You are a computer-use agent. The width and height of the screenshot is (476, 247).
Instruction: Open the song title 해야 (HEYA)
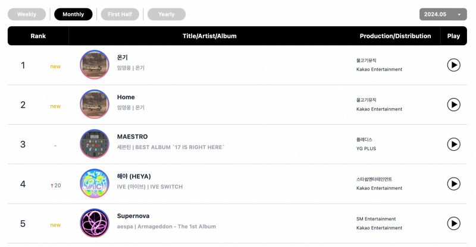pyautogui.click(x=134, y=176)
